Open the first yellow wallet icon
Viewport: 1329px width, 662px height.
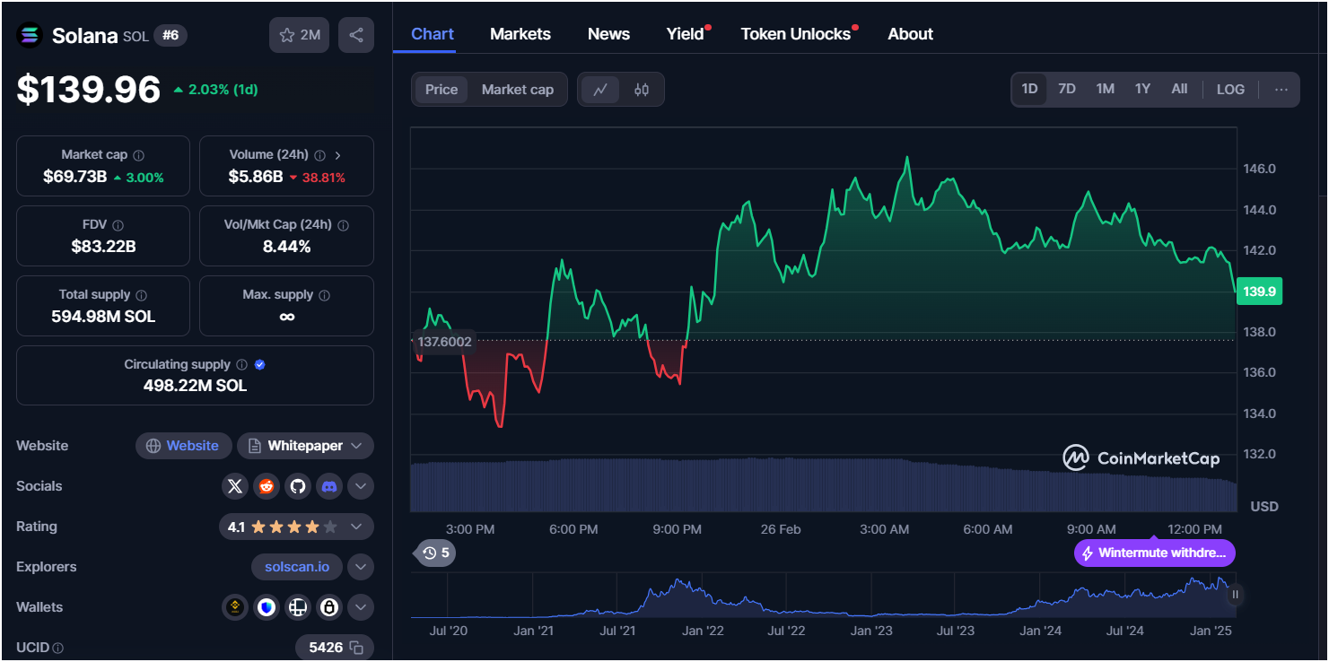(235, 607)
